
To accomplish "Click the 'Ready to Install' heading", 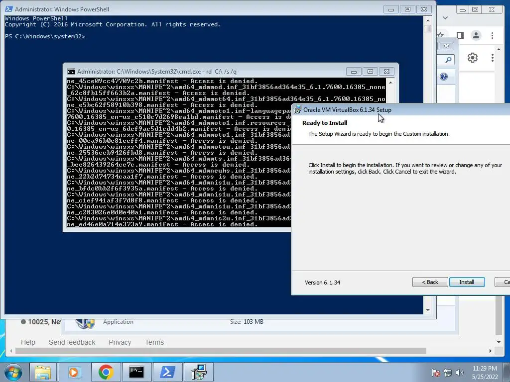I will (x=325, y=123).
